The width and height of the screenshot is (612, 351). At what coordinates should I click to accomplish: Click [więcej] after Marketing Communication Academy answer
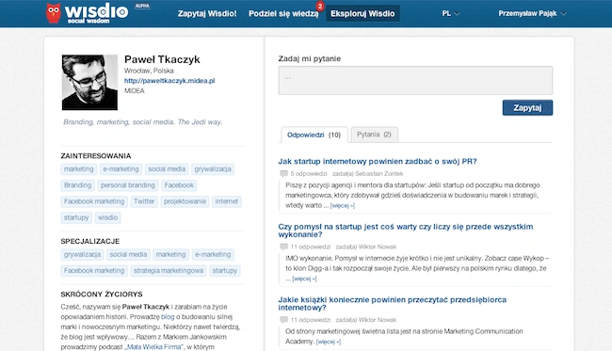[329, 342]
